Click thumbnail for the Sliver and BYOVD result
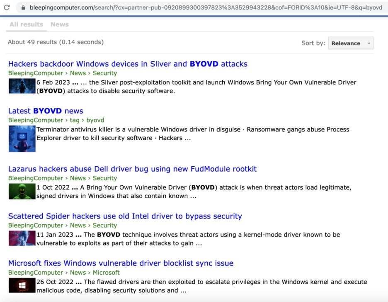 coord(22,86)
